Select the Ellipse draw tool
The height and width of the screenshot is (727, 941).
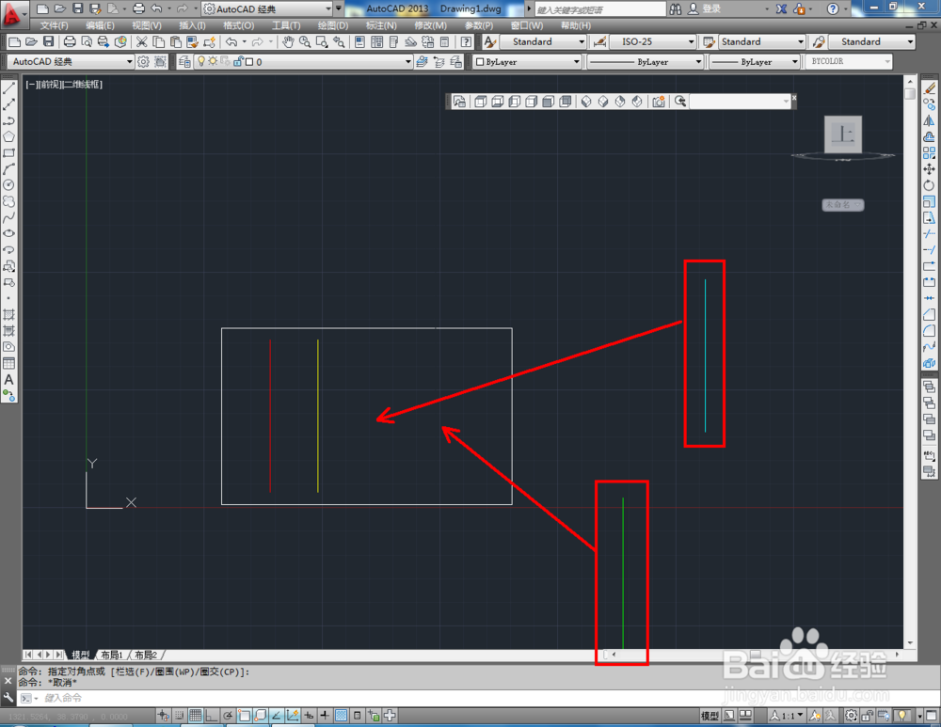(9, 233)
